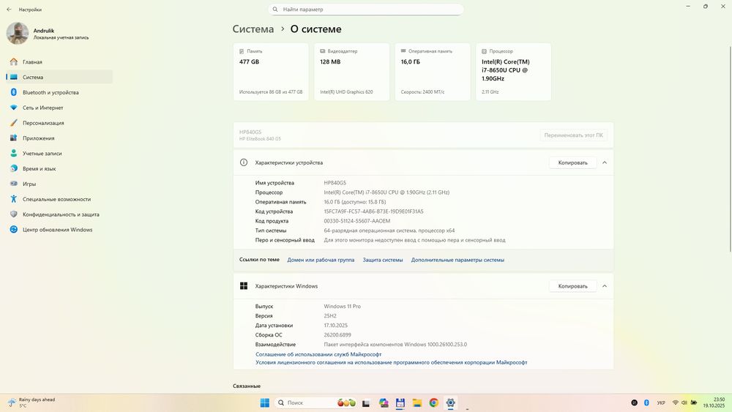Open File Explorer from the taskbar
732x412 pixels.
click(417, 402)
